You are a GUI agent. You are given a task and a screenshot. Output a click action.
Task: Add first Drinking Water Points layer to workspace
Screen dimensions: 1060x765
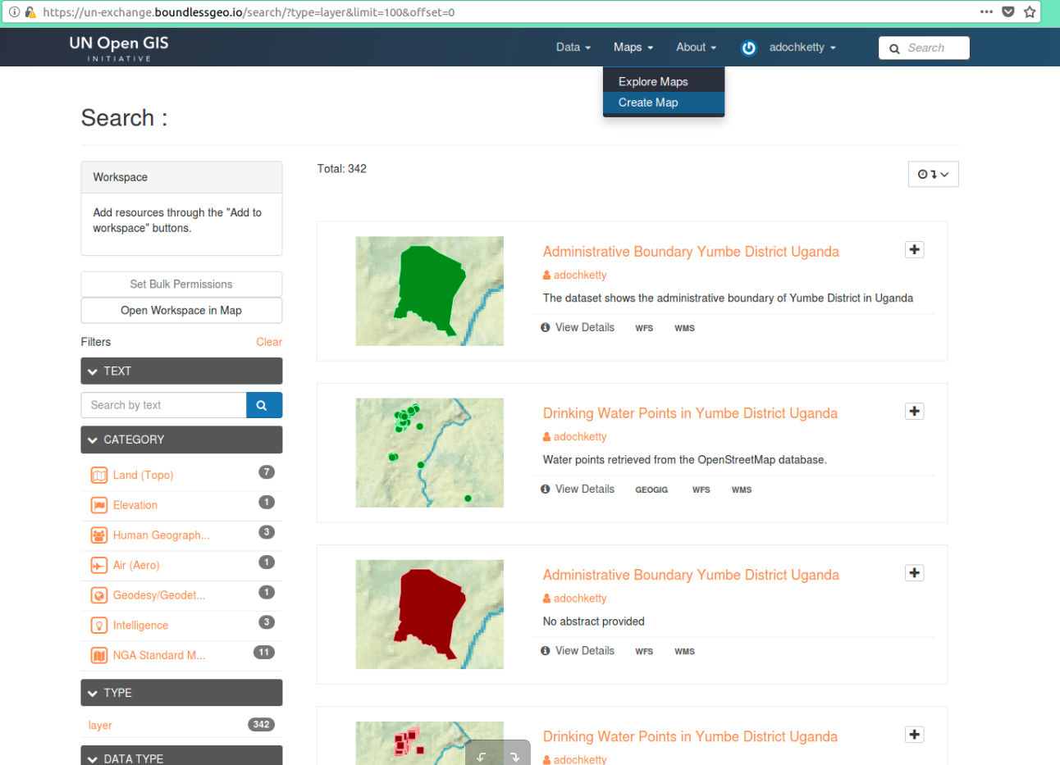[x=914, y=412]
